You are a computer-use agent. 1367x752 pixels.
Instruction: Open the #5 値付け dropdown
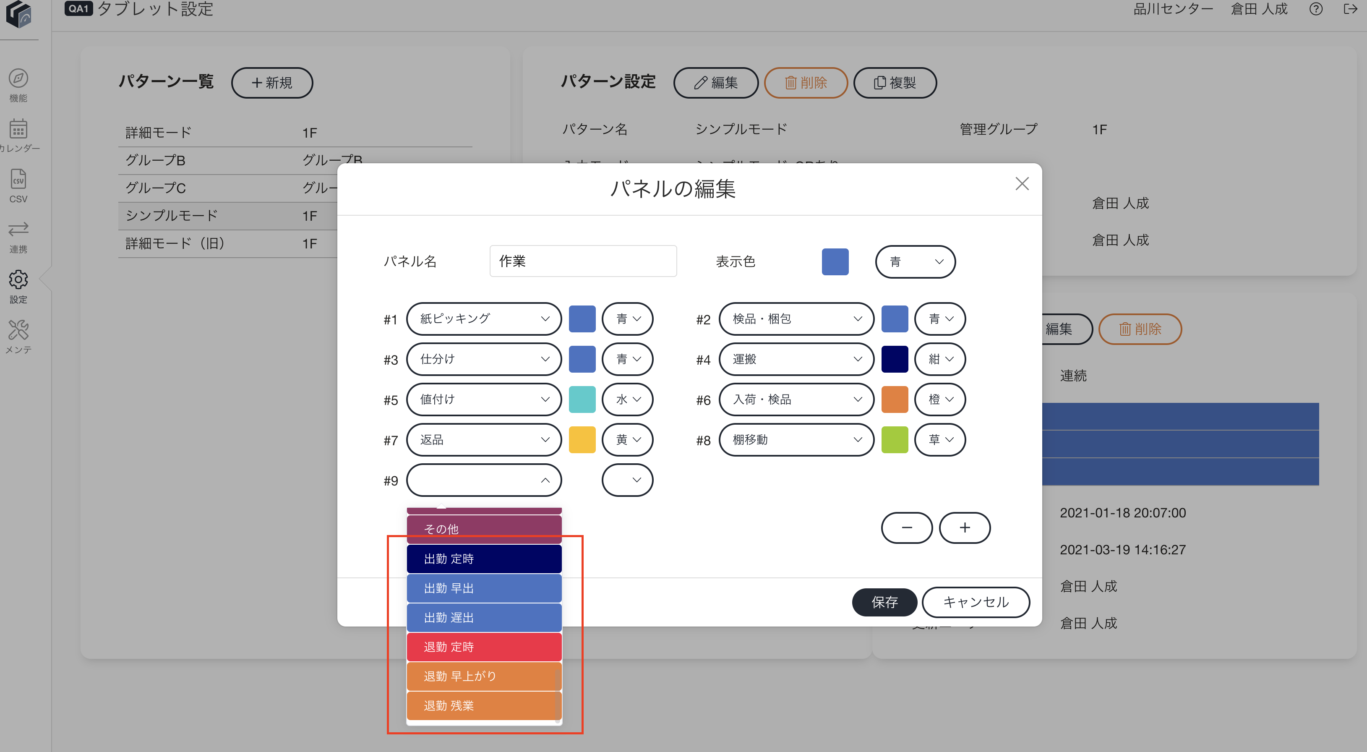click(483, 399)
